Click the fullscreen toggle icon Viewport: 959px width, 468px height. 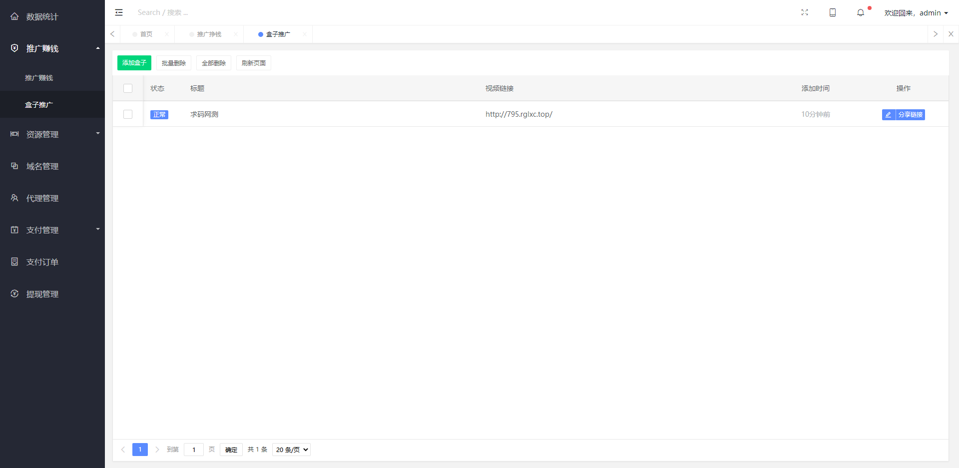804,12
